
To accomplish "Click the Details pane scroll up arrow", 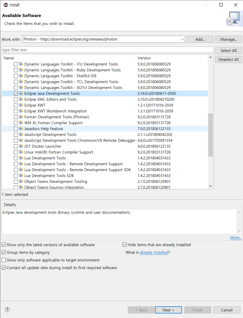I will [x=239, y=212].
